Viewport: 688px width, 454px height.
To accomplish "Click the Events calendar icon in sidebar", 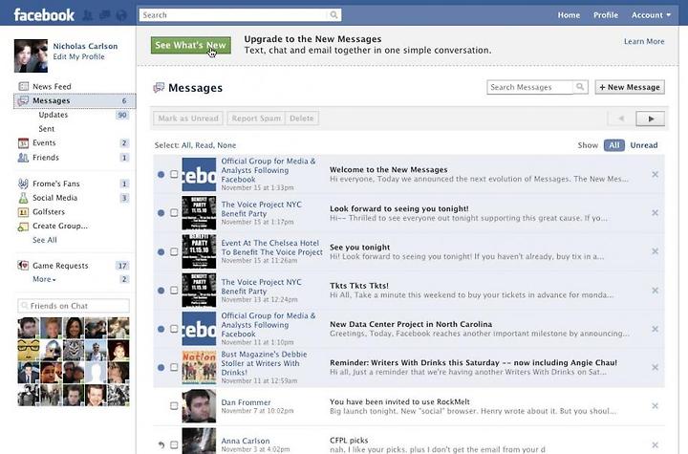I will pos(23,143).
